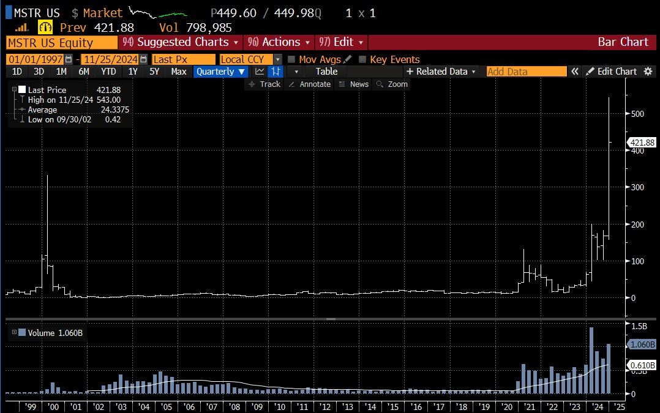Activate the Track crosshair tool

(264, 84)
